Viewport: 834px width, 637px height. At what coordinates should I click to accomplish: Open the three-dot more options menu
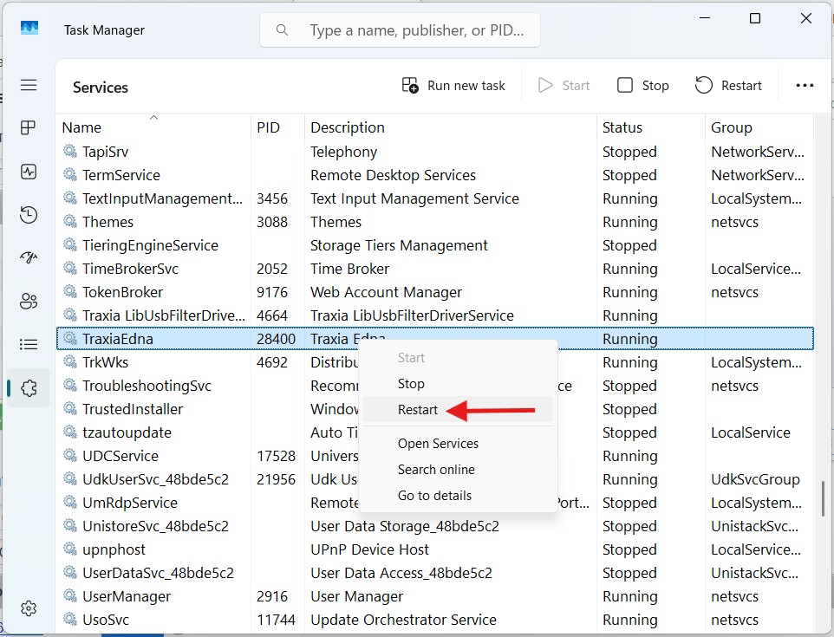point(805,85)
